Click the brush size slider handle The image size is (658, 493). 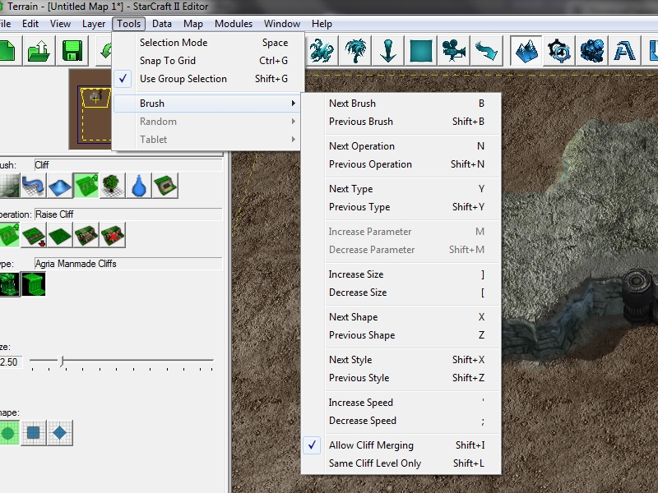tap(61, 361)
